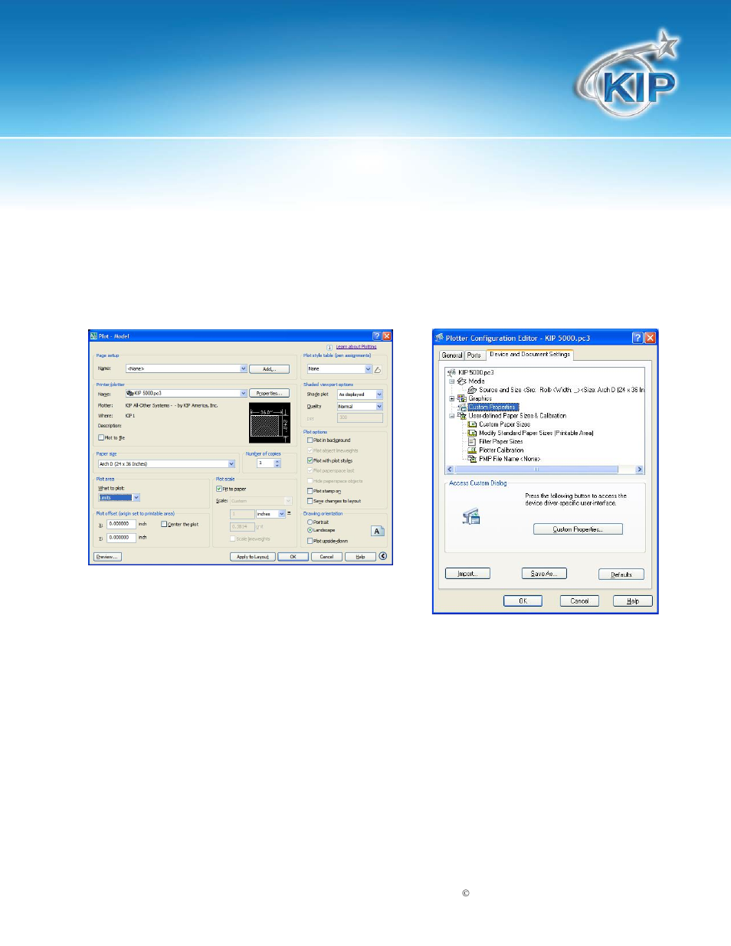Click Plot dialog help question-mark icon
The height and width of the screenshot is (946, 731).
point(376,336)
